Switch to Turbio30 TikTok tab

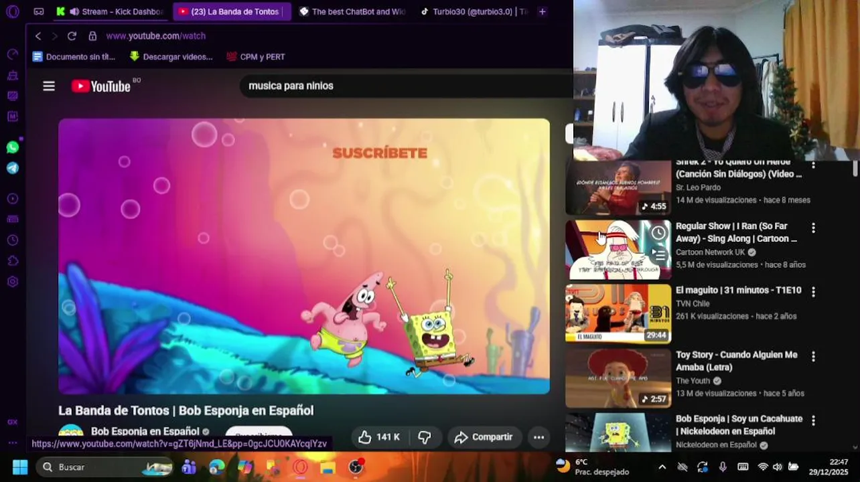(474, 11)
